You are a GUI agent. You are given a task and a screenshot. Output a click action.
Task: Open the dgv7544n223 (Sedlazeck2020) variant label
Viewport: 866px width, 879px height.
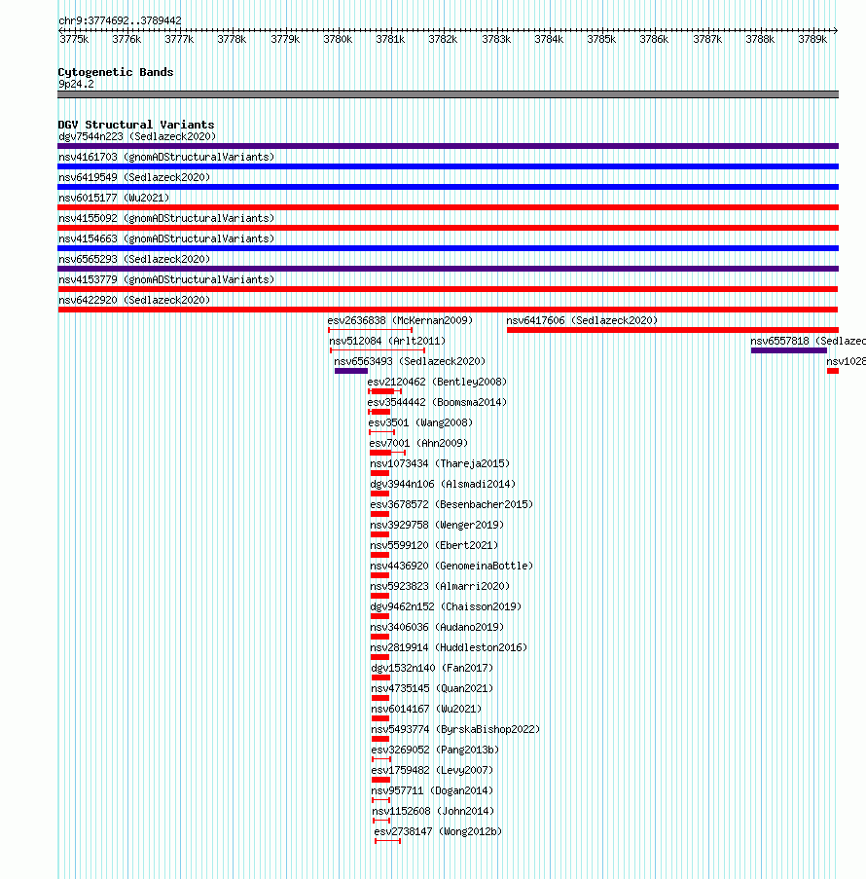click(x=137, y=137)
